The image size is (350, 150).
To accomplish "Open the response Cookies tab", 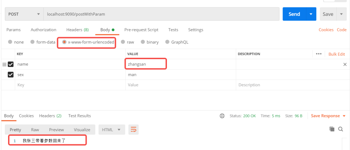I will (26, 116).
